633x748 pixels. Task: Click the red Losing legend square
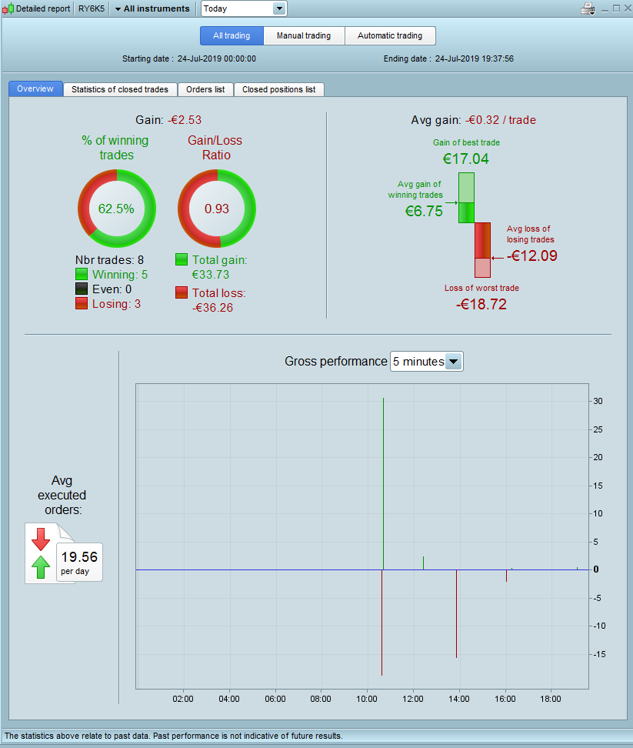tap(82, 303)
